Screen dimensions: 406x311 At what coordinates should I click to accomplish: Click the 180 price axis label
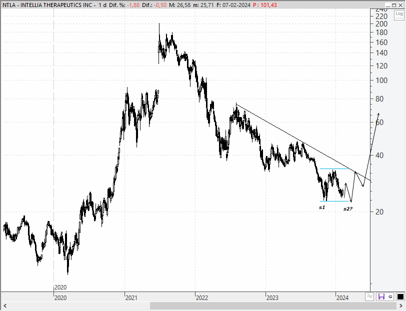(x=381, y=32)
